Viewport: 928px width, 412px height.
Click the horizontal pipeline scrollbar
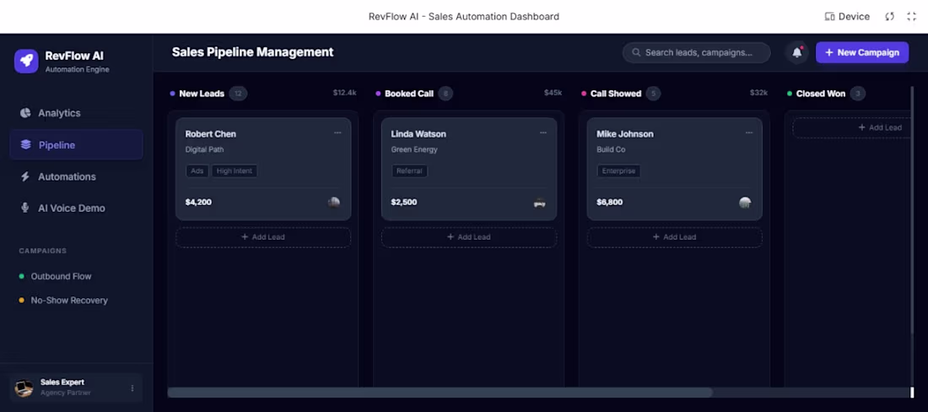[x=440, y=393]
